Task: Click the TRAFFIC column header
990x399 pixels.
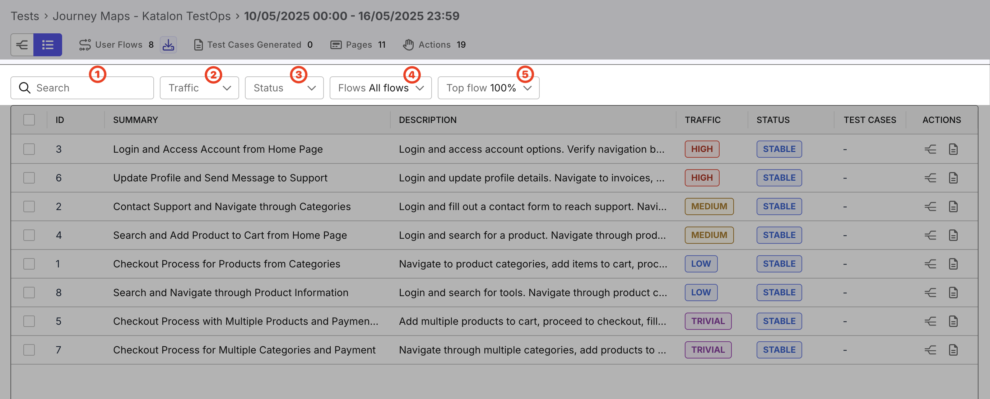Action: click(x=702, y=120)
